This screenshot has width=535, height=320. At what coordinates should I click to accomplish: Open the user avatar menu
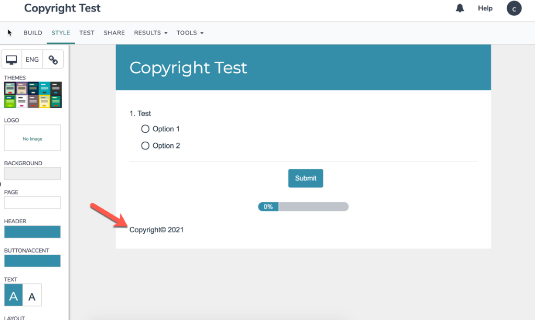514,8
